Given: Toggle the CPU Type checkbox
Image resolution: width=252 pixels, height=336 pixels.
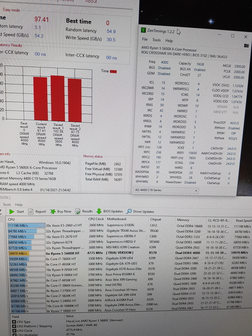Looking at the screenshot, I should point(14,322).
